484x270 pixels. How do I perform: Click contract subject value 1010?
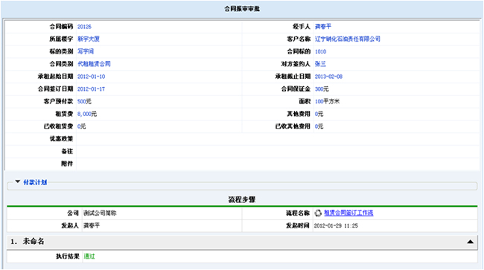coord(320,52)
